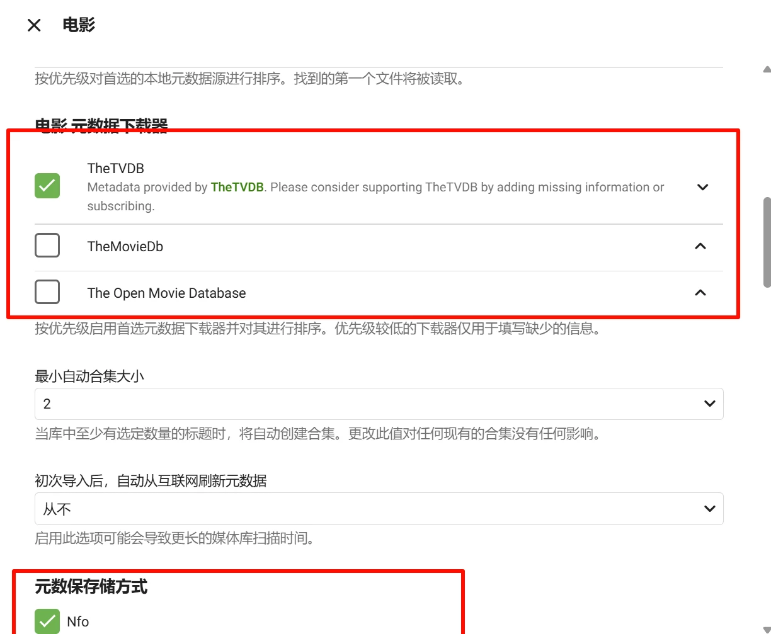Click the TheMovieDb downloader label
Viewport: 771px width, 634px height.
tap(125, 247)
